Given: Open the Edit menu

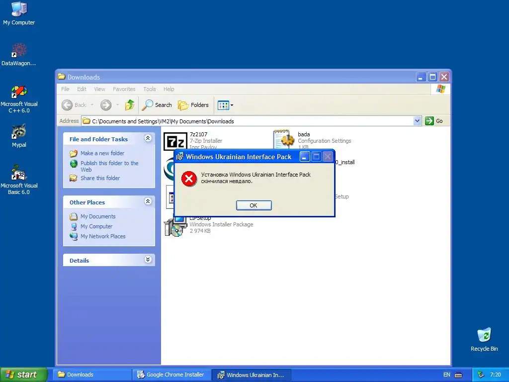Looking at the screenshot, I should [x=82, y=89].
